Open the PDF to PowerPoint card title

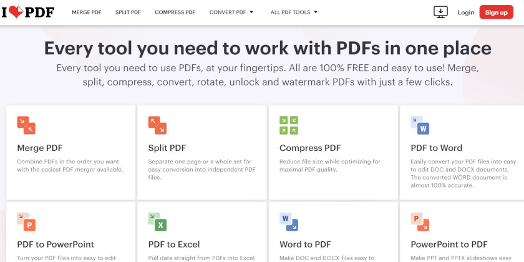pyautogui.click(x=56, y=245)
